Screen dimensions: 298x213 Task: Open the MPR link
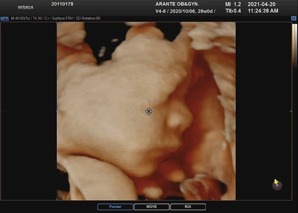4,18
